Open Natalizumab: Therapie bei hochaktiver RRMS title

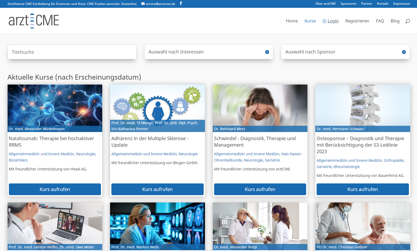pos(52,142)
